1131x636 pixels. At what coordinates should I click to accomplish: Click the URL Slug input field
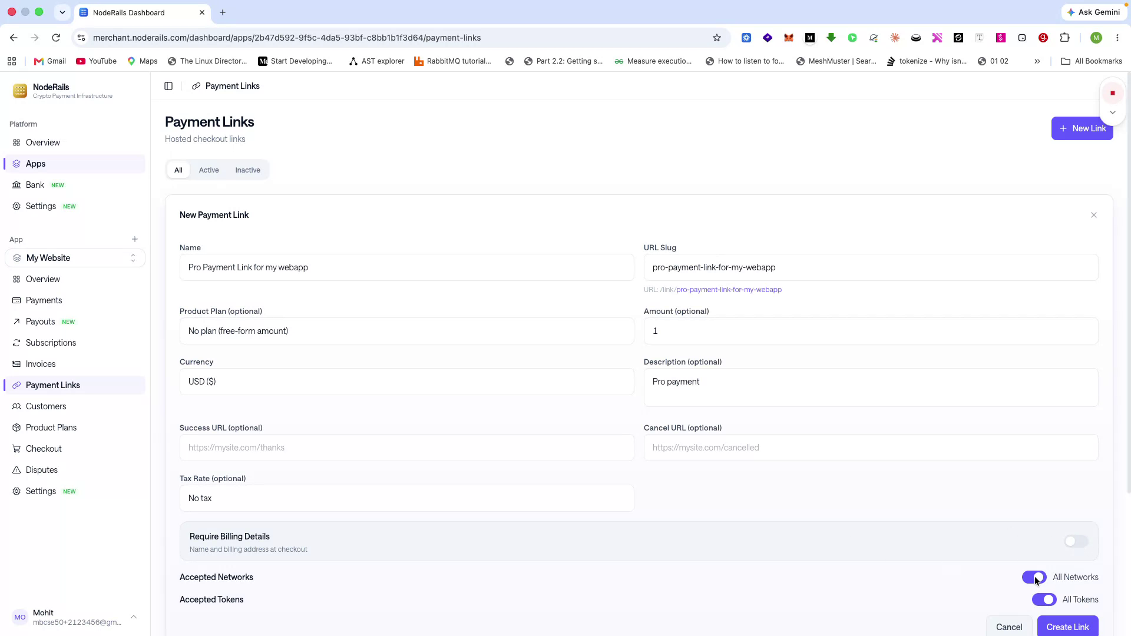point(871,267)
